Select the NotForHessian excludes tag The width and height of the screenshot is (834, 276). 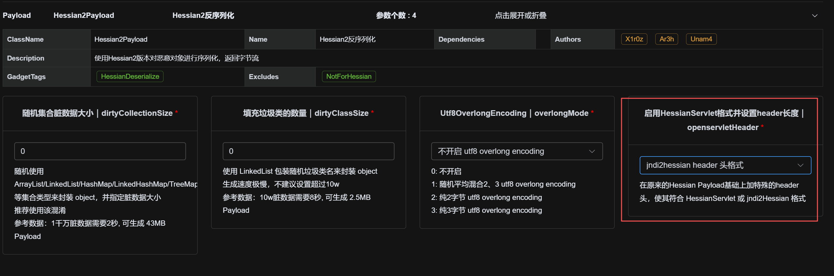tap(348, 76)
